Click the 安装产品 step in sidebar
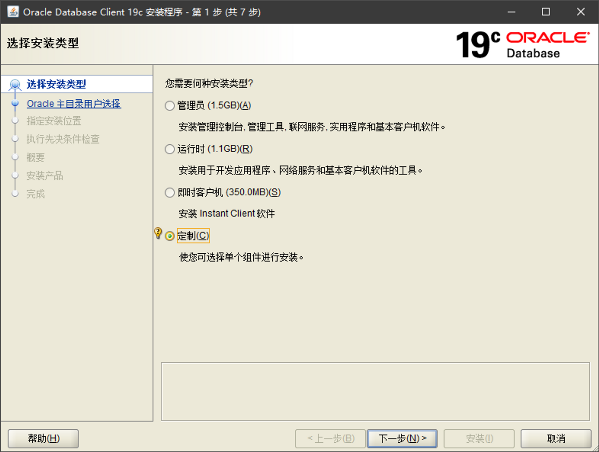The height and width of the screenshot is (452, 599). [x=45, y=176]
